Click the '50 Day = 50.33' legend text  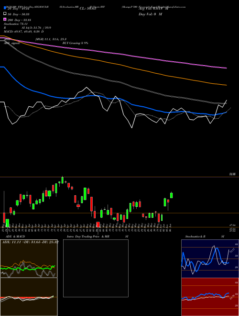coord(19,14)
